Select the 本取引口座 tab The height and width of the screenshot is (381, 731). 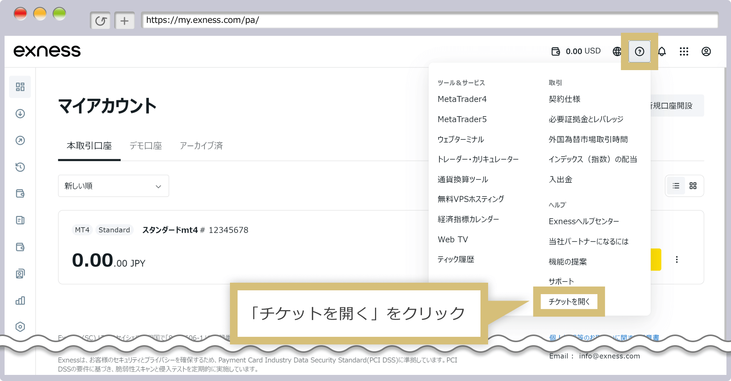pos(89,146)
